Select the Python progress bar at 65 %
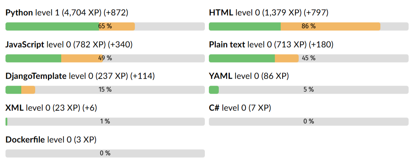The image size is (413, 165). click(x=105, y=26)
